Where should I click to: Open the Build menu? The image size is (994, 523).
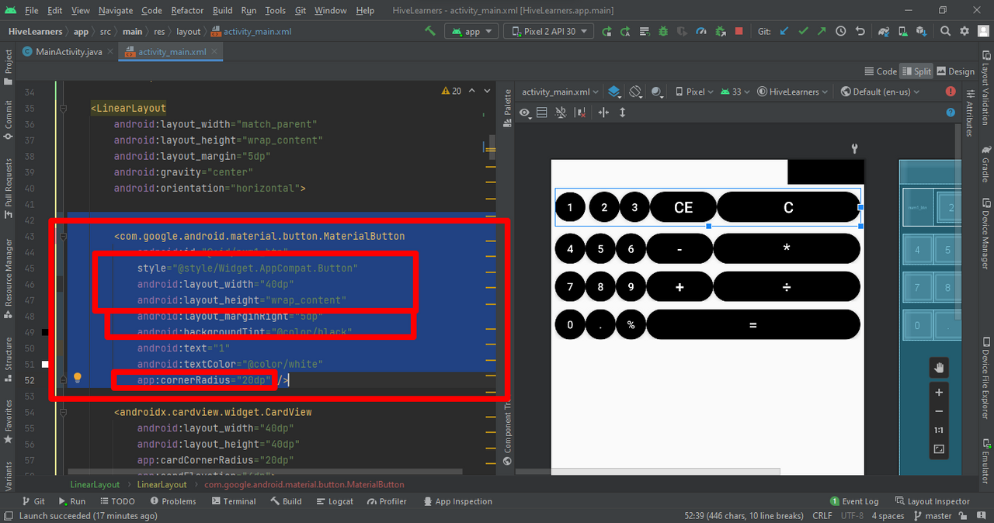pos(222,11)
